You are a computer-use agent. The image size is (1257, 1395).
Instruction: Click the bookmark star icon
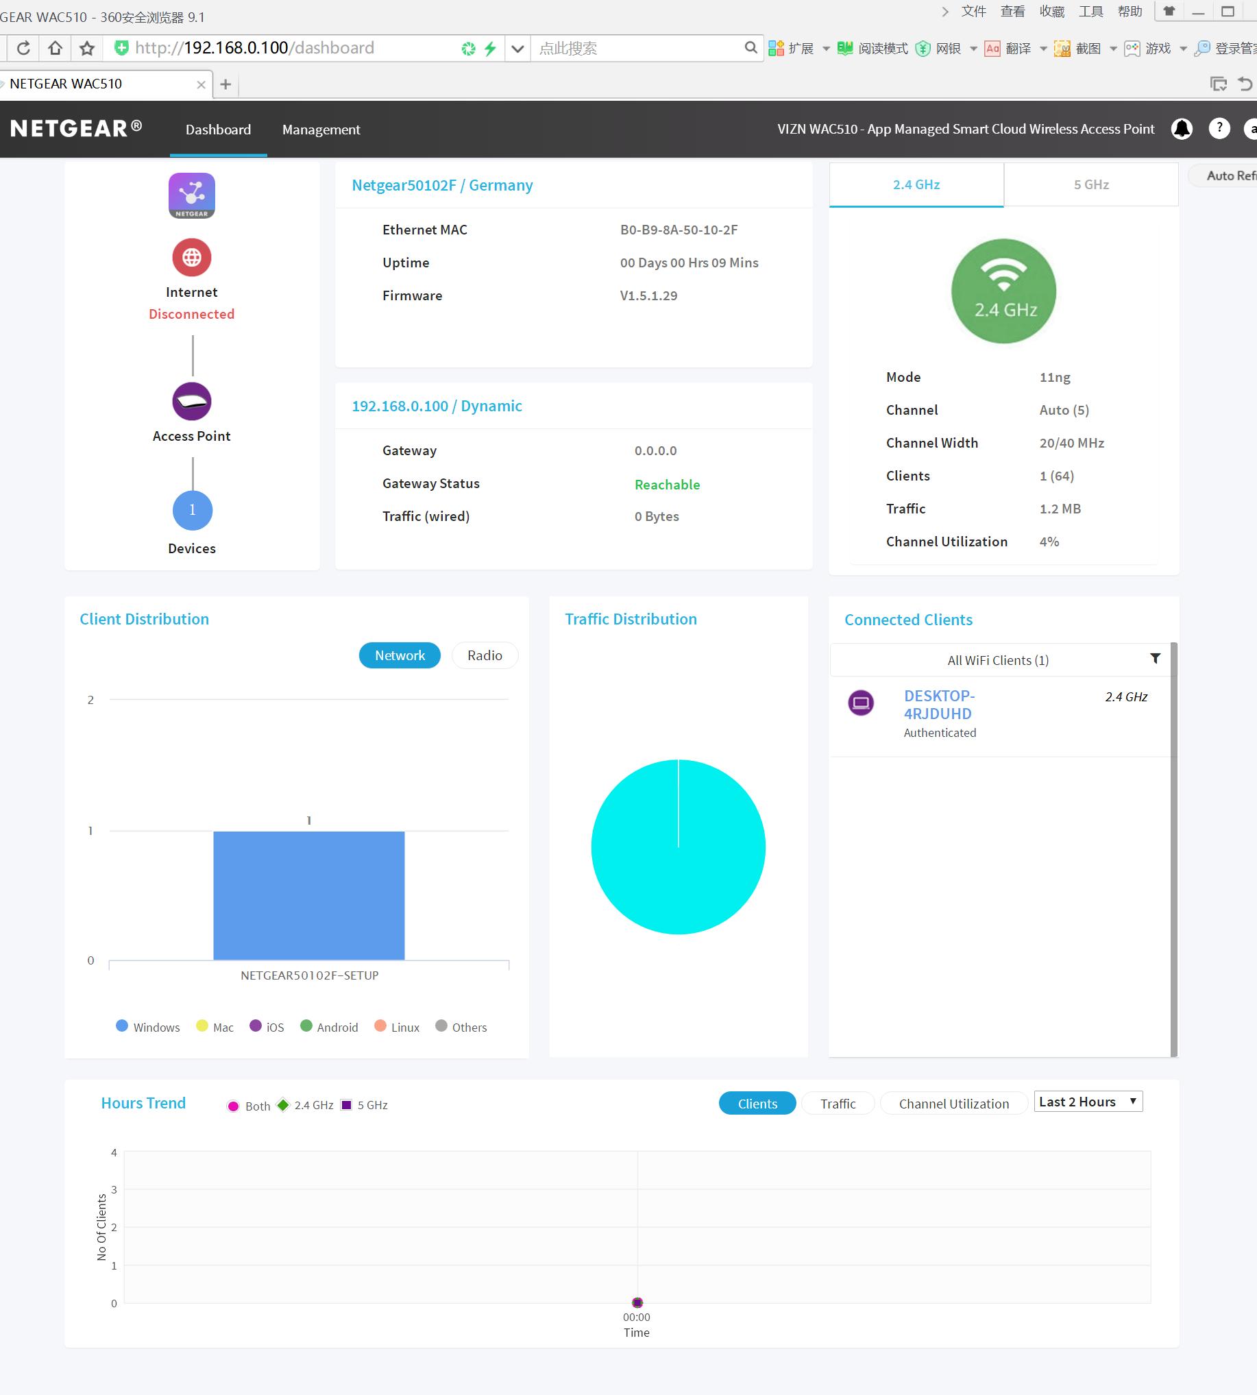tap(87, 49)
